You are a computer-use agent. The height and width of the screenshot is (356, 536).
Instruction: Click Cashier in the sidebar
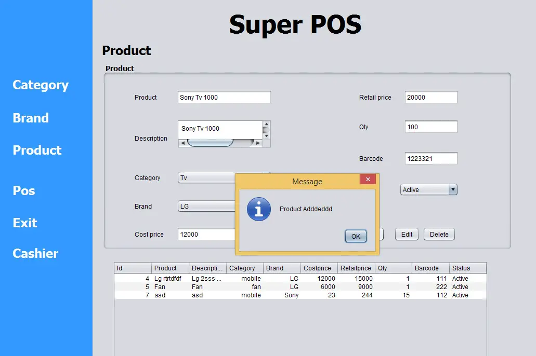[34, 253]
